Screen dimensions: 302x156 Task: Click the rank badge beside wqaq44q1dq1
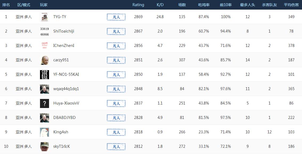pos(116,89)
